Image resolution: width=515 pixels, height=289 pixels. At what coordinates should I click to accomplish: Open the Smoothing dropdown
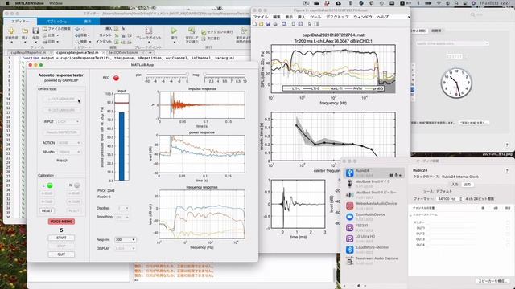coord(122,218)
